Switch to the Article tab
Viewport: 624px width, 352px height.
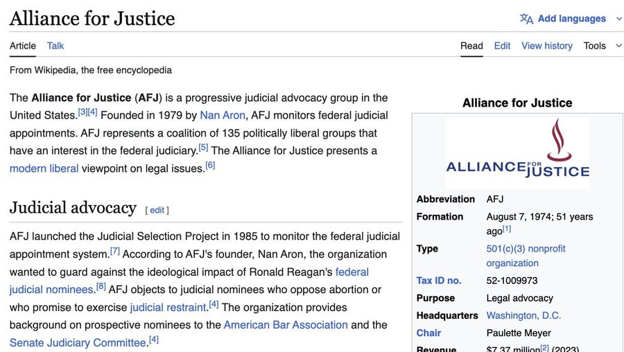click(23, 46)
